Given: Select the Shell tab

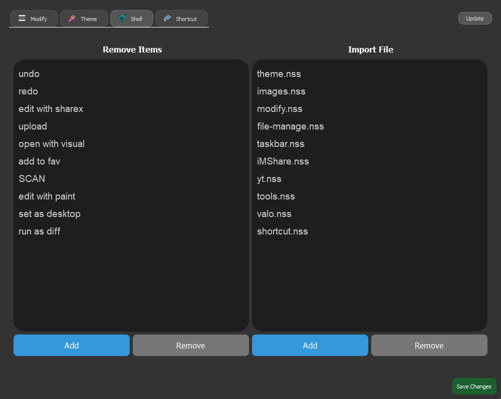Looking at the screenshot, I should tap(132, 18).
